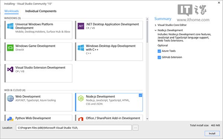
Task: Expand Visual Studio Core Editor summary
Action: [155, 25]
